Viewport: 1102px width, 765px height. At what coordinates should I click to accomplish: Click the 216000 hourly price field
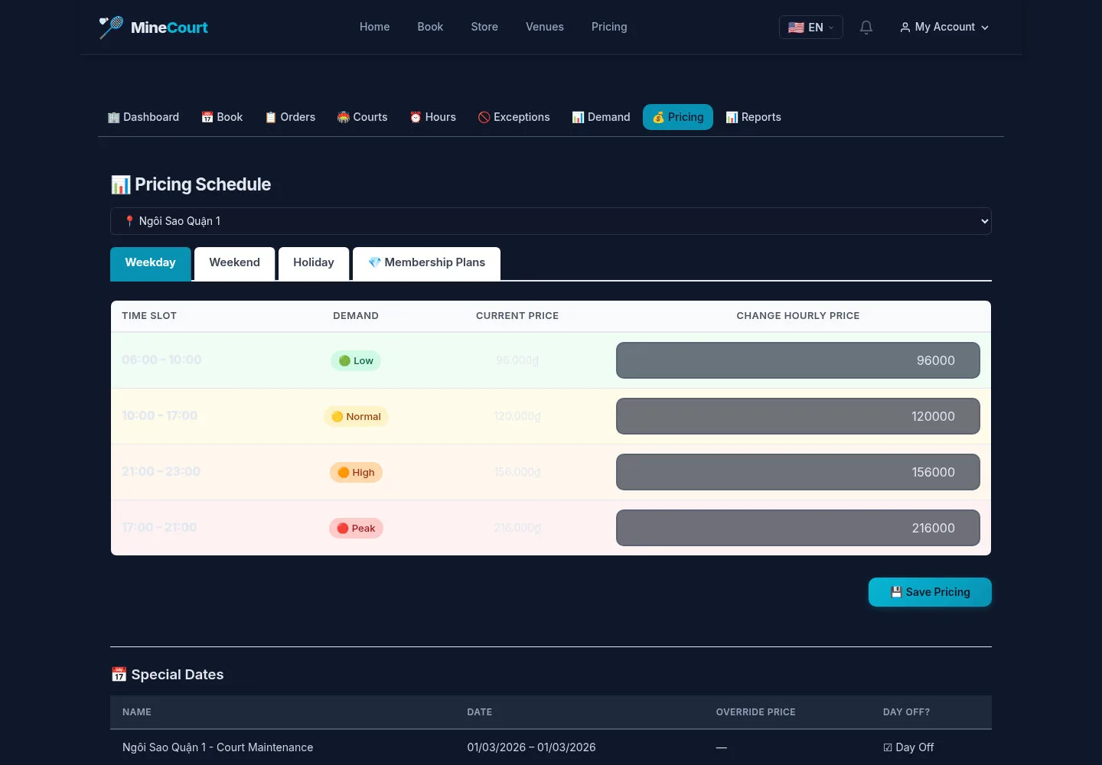[x=798, y=528]
